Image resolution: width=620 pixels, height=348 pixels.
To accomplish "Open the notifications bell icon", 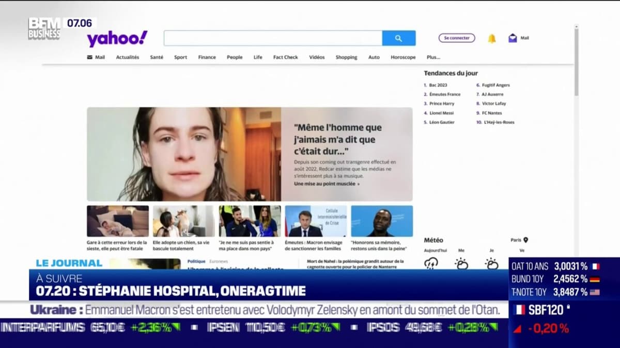I will pos(492,38).
